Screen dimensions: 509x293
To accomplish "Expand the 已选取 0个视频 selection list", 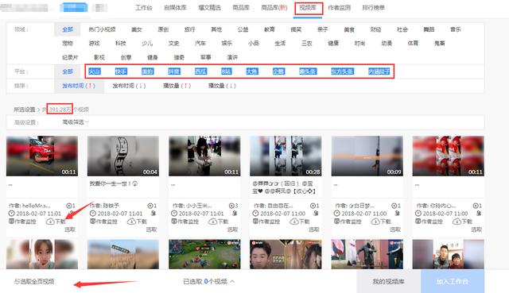I will (x=208, y=281).
